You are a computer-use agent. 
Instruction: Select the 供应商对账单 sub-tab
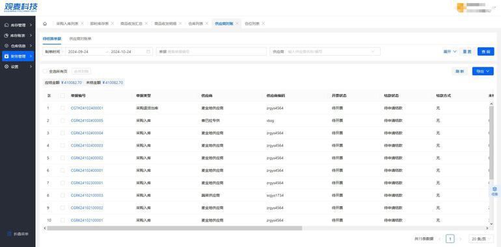(x=80, y=38)
